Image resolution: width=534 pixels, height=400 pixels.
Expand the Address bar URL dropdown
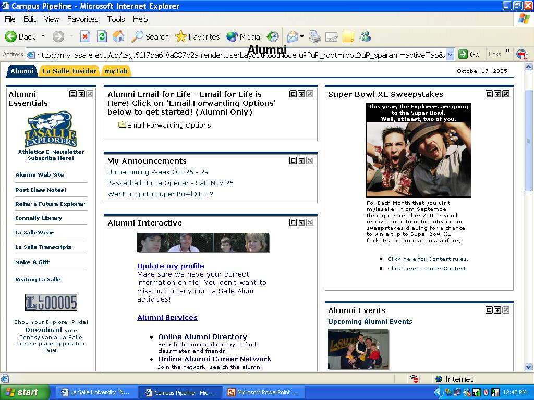[450, 54]
